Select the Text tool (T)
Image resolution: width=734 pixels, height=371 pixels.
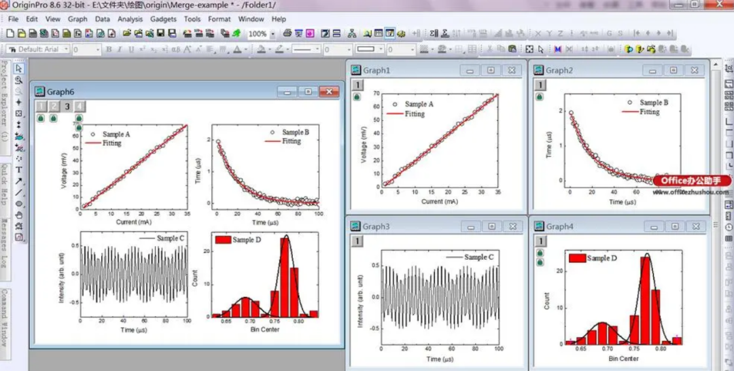[18, 170]
